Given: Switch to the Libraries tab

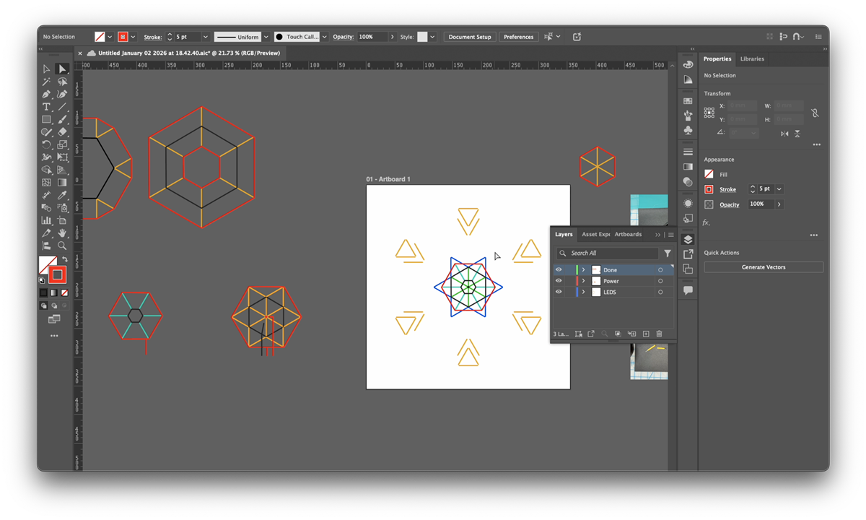Looking at the screenshot, I should tap(752, 59).
